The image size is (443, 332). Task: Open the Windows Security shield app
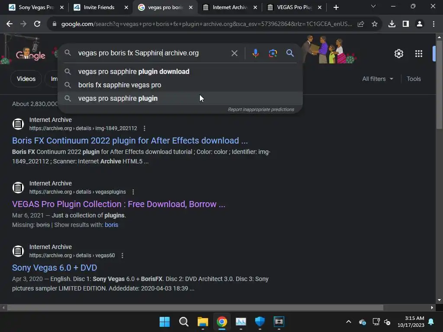[x=260, y=322]
